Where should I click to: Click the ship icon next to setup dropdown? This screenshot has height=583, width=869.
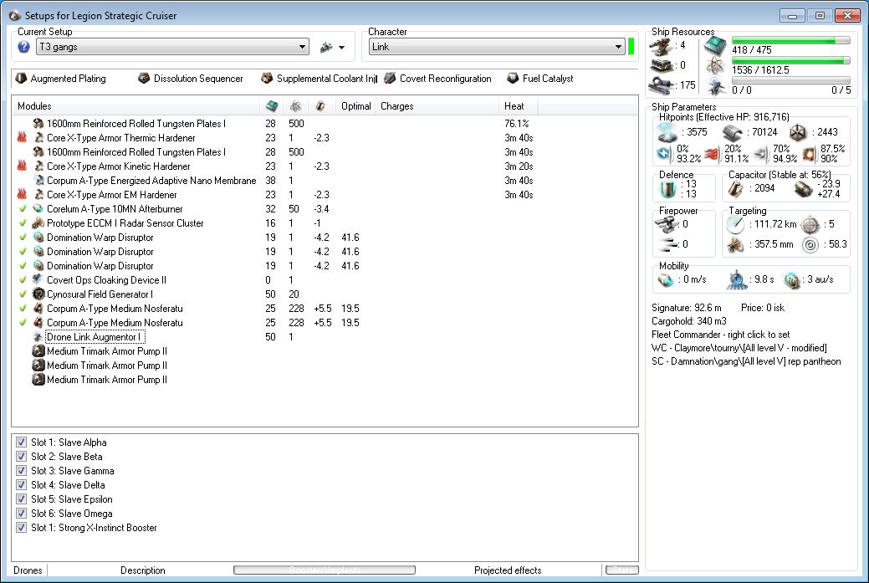tap(326, 48)
